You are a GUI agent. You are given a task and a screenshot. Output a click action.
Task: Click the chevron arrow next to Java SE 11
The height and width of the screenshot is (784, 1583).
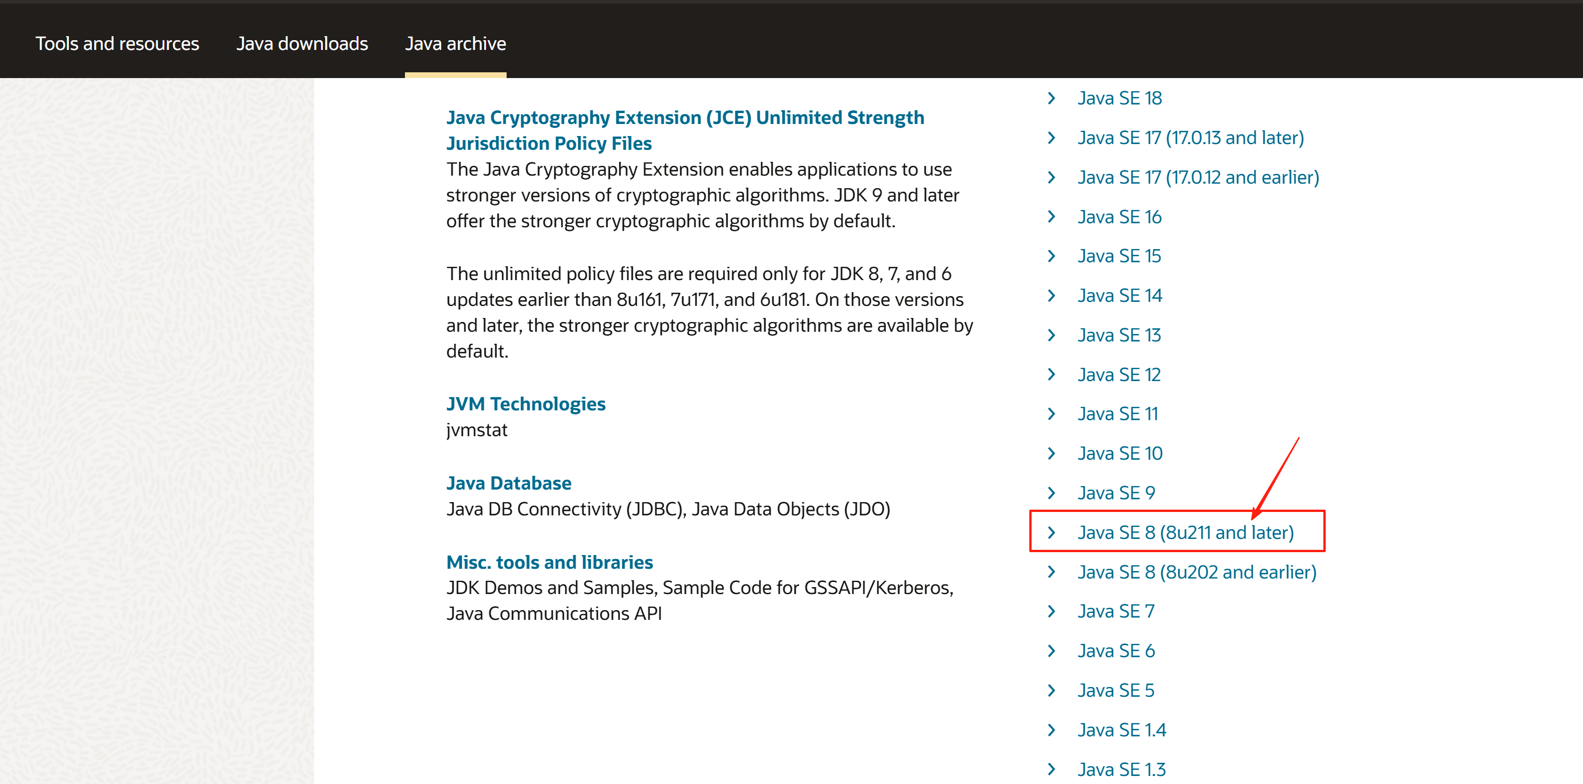pyautogui.click(x=1052, y=414)
